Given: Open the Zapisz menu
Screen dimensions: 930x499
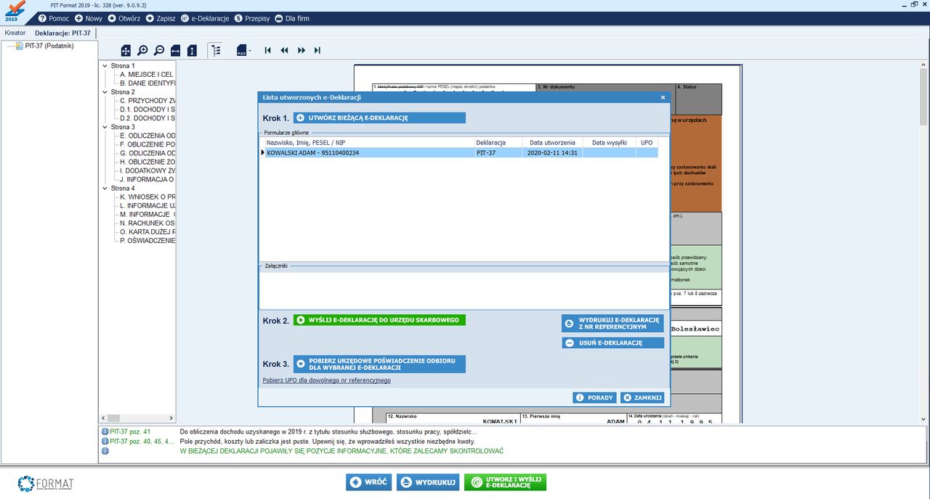Looking at the screenshot, I should [161, 18].
